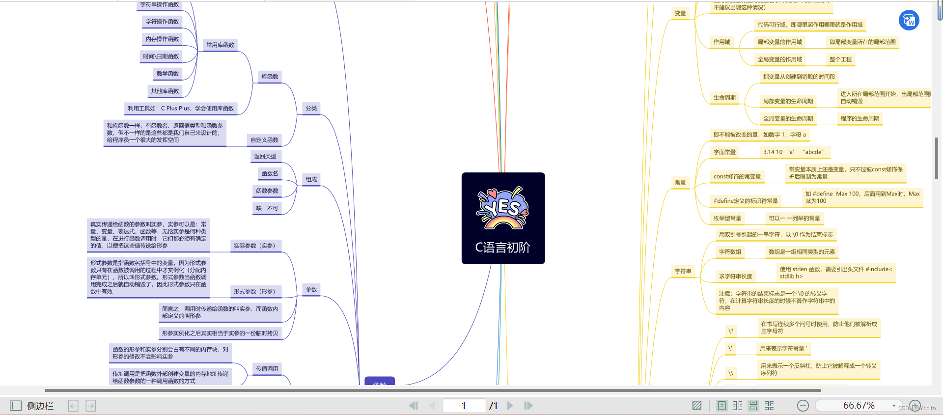Click the 自定义函数 node
This screenshot has height=415, width=943.
(264, 140)
